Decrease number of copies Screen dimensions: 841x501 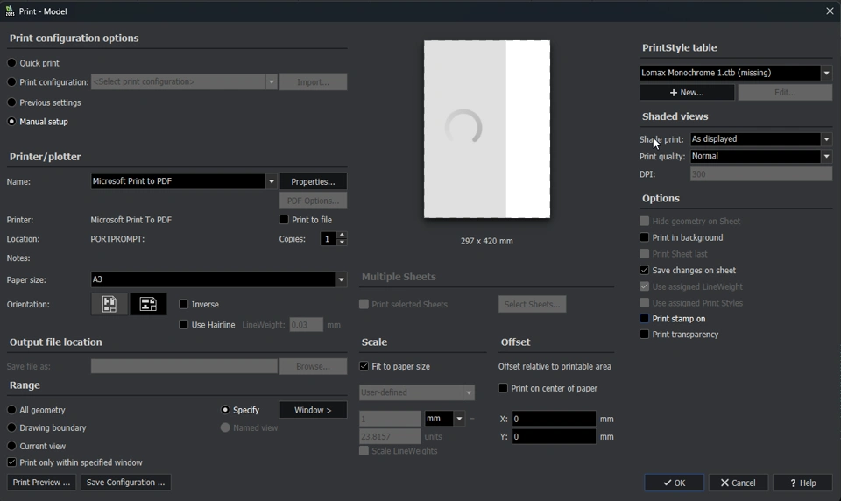[342, 243]
